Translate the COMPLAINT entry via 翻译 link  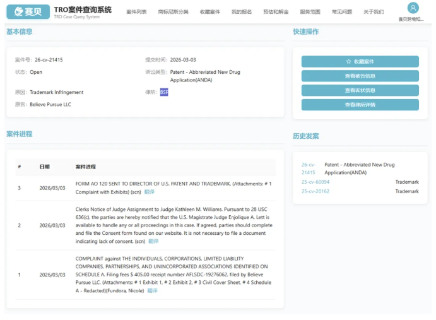pyautogui.click(x=152, y=291)
